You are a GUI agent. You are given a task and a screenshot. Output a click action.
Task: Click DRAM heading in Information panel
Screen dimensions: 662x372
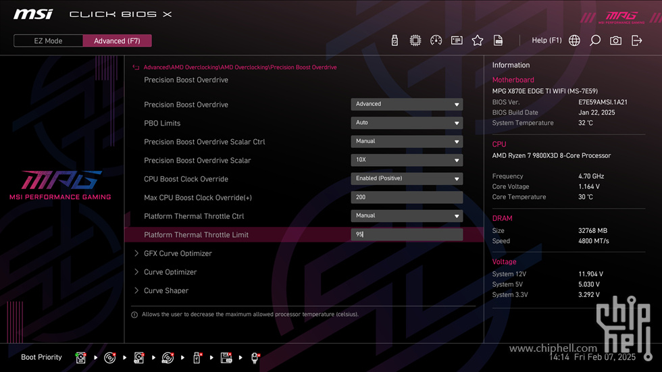(502, 218)
